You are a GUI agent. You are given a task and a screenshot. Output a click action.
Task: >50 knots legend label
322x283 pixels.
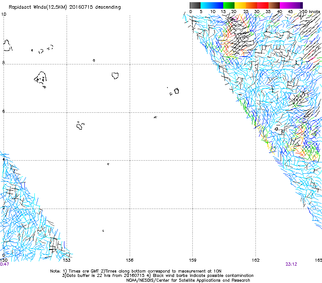coord(310,12)
